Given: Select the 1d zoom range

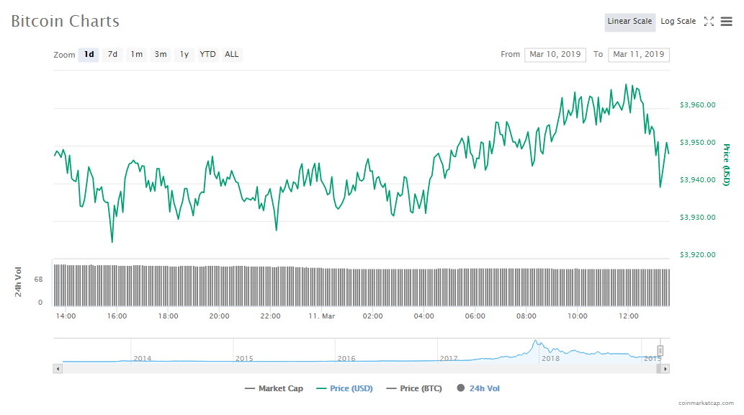Looking at the screenshot, I should (89, 55).
